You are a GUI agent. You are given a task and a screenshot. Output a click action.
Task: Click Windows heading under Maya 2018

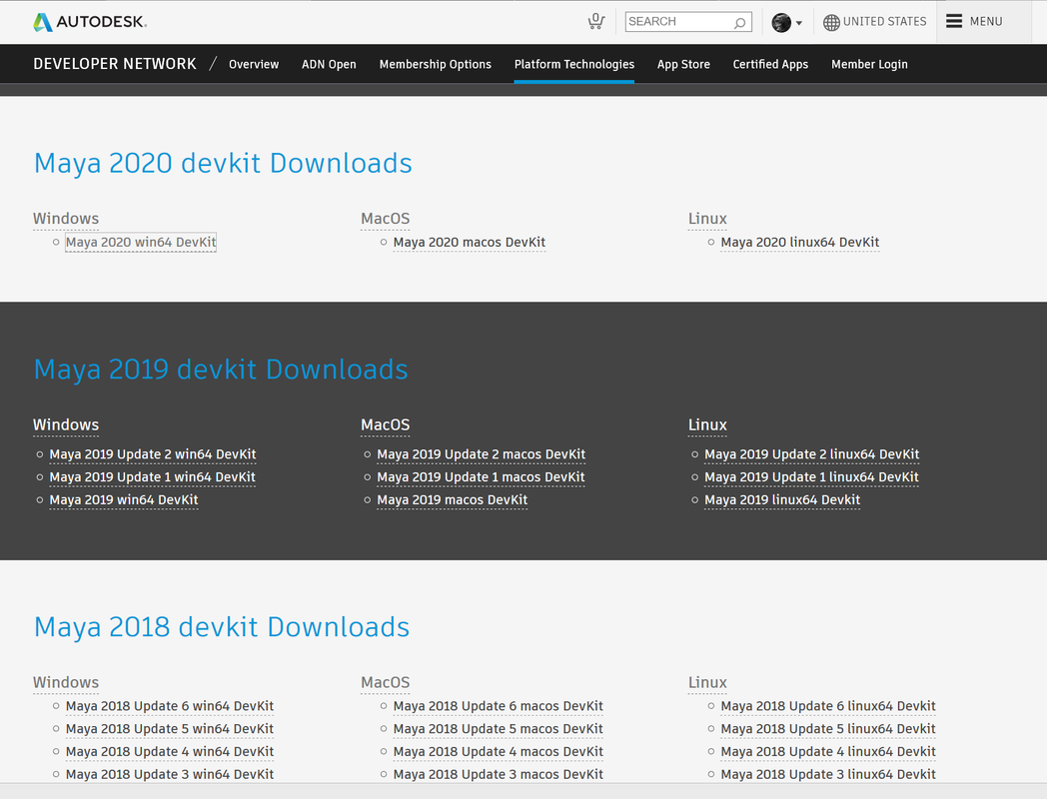pyautogui.click(x=66, y=683)
